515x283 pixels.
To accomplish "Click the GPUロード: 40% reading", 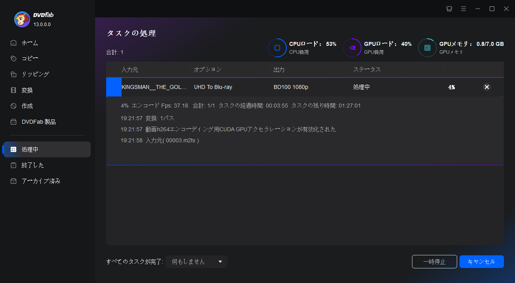I will click(388, 44).
